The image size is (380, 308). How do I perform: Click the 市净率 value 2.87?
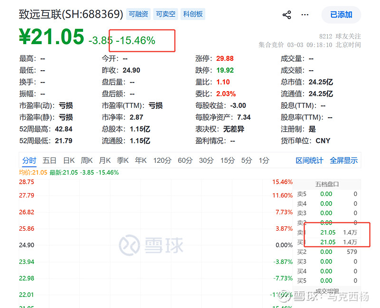[136, 117]
